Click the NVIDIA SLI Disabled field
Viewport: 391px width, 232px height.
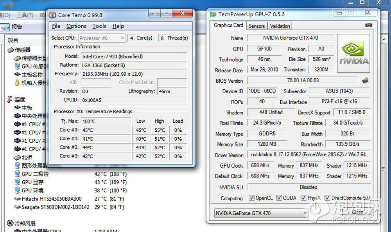(x=309, y=187)
